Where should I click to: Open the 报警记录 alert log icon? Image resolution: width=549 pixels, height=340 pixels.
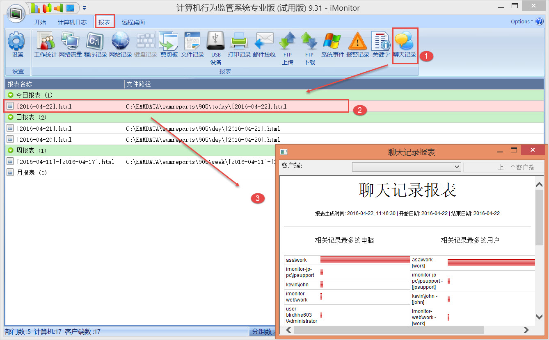(x=358, y=45)
